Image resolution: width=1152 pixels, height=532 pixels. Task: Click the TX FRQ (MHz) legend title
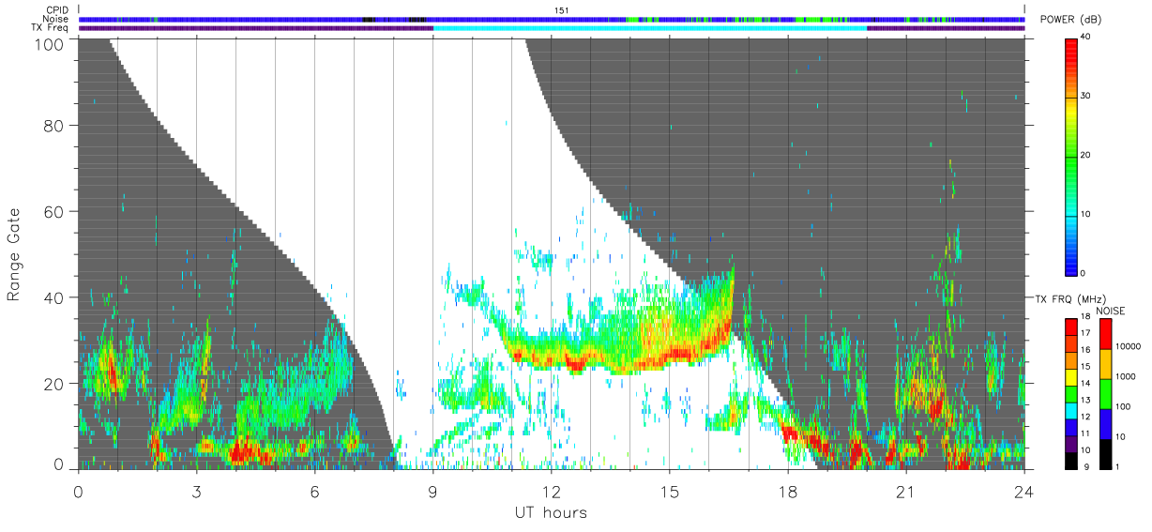click(1070, 299)
